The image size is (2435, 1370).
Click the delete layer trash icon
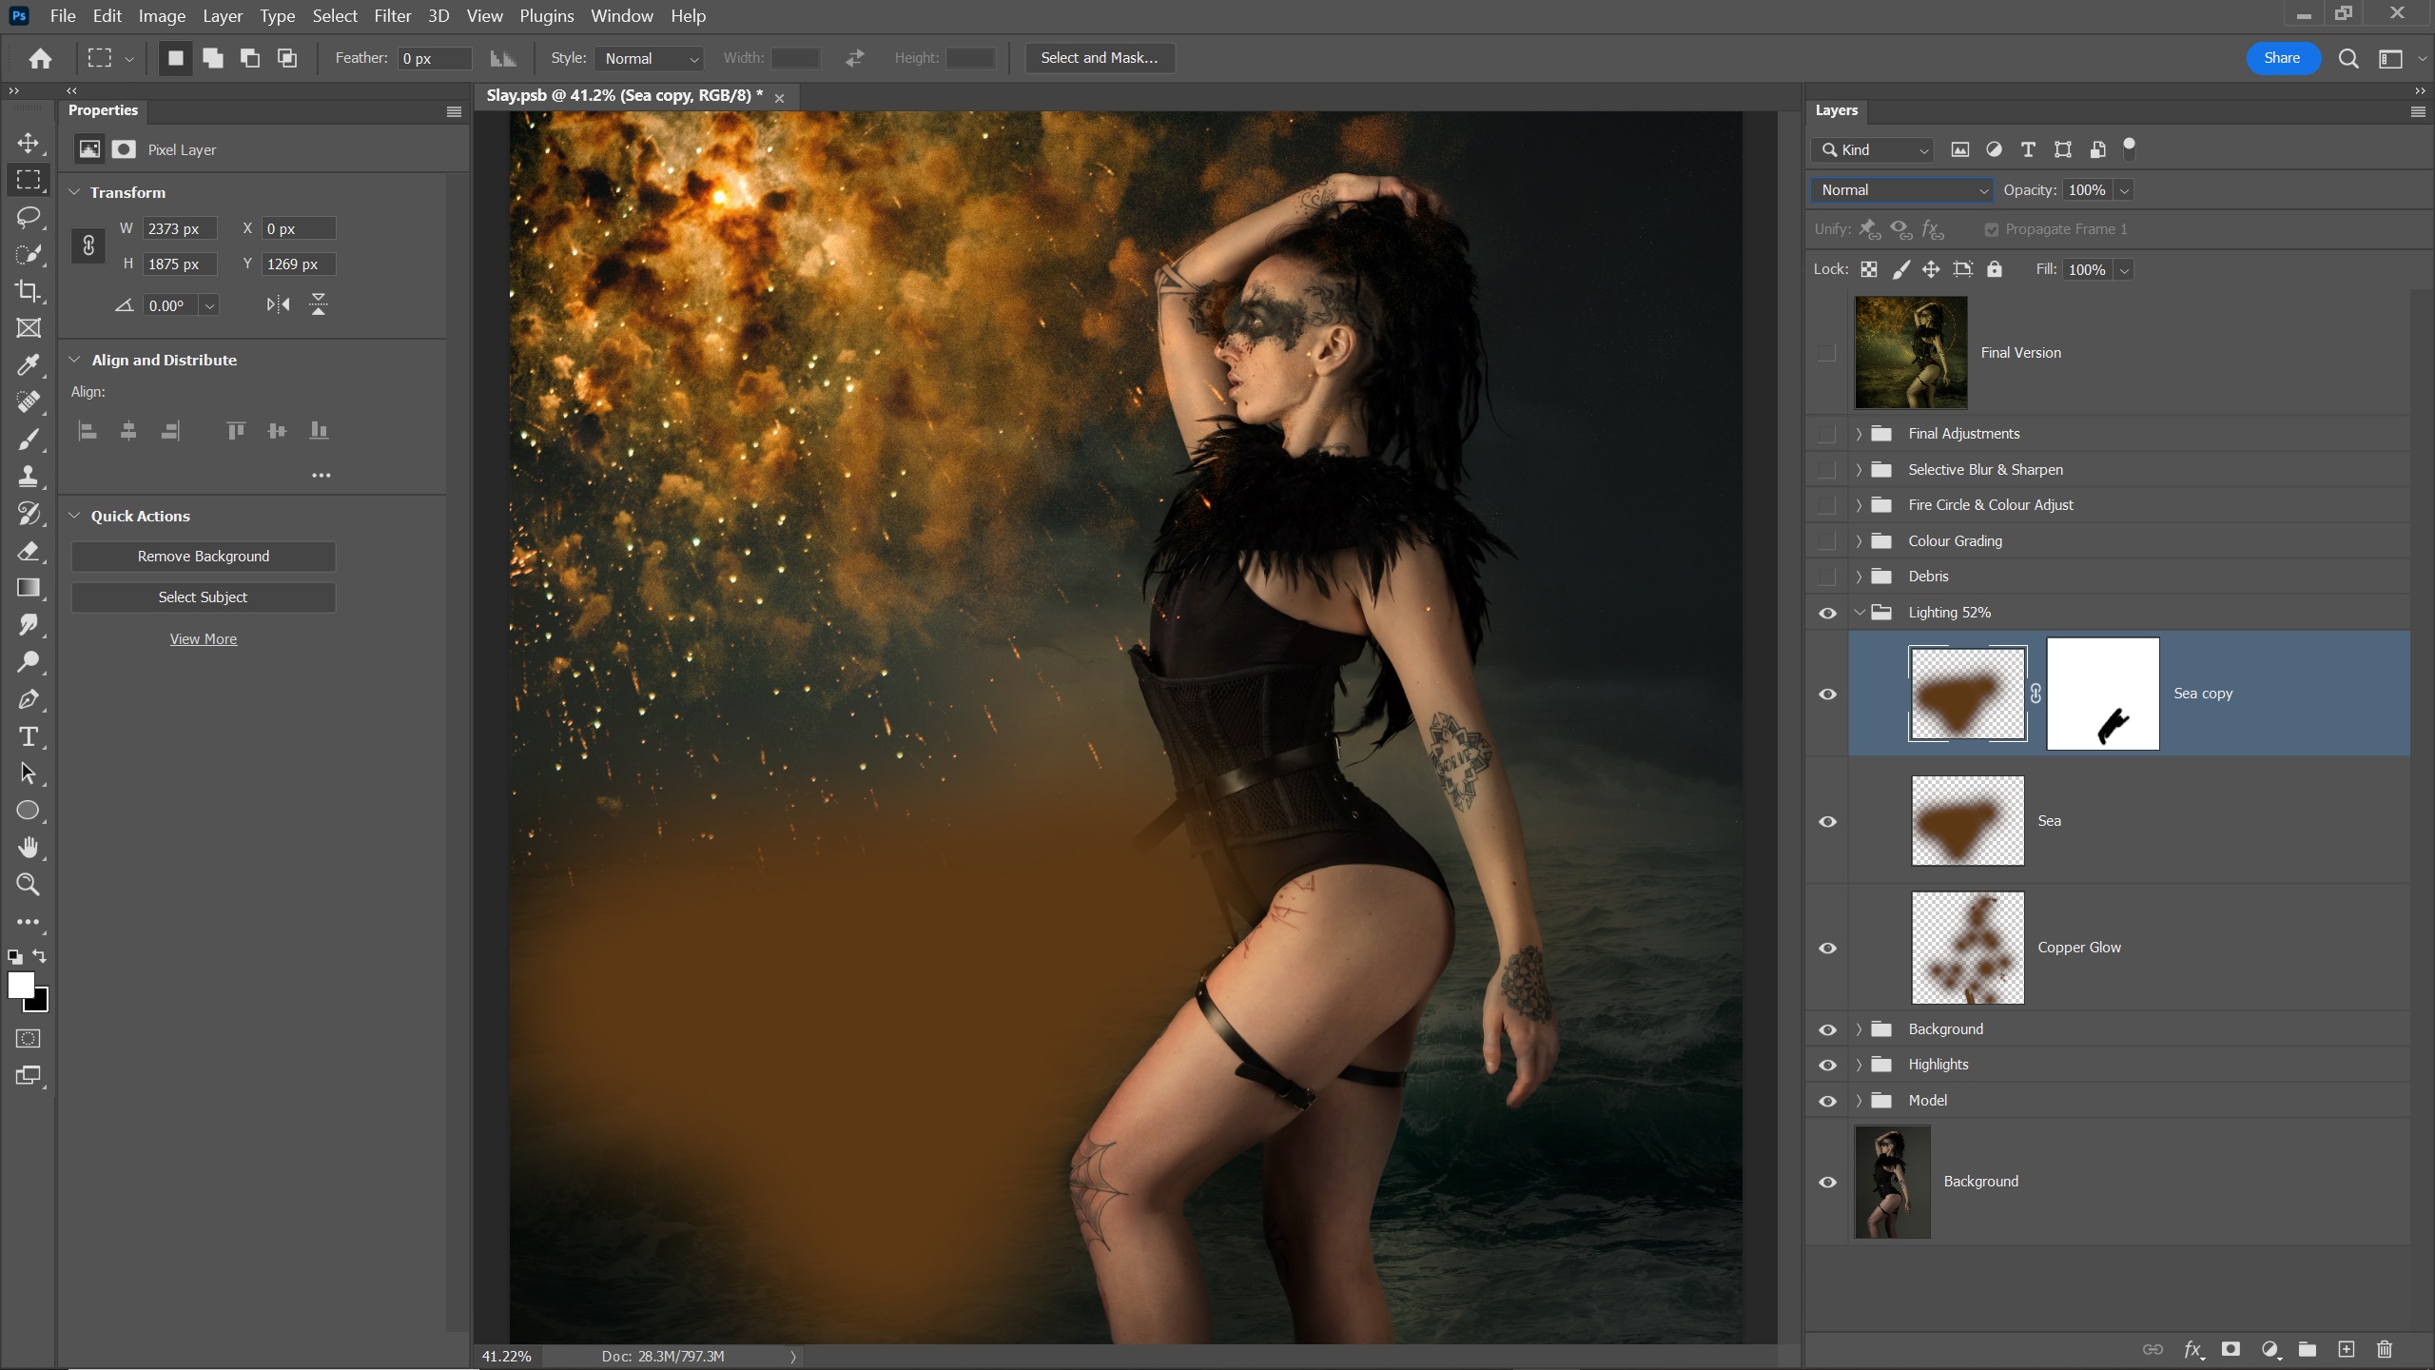[2385, 1349]
